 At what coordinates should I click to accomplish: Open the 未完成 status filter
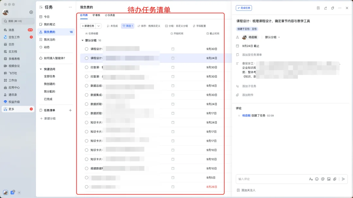[x=112, y=26]
